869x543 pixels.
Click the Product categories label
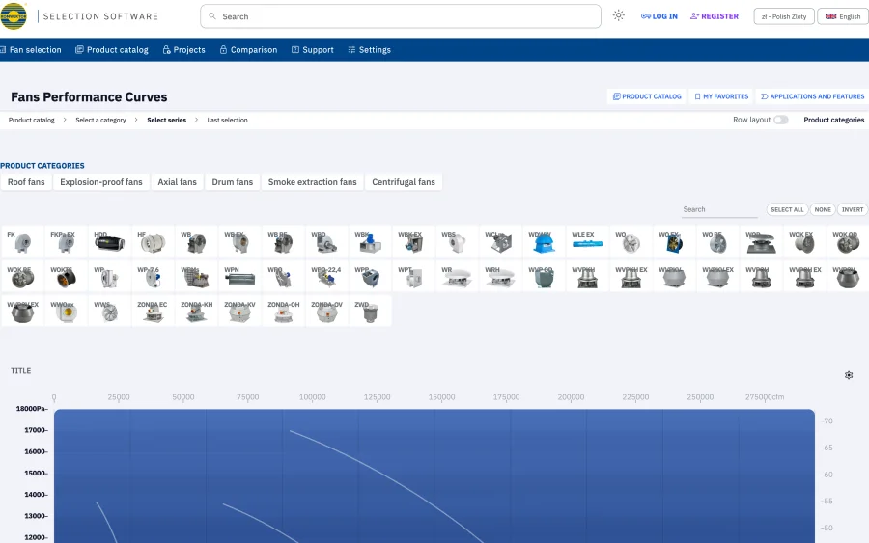tap(833, 121)
